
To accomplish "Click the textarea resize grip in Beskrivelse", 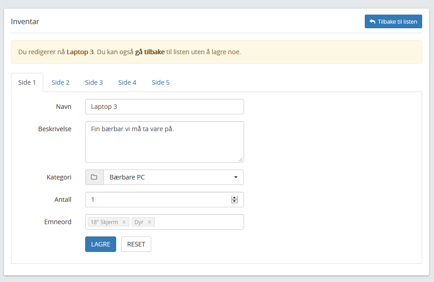I will coord(240,159).
